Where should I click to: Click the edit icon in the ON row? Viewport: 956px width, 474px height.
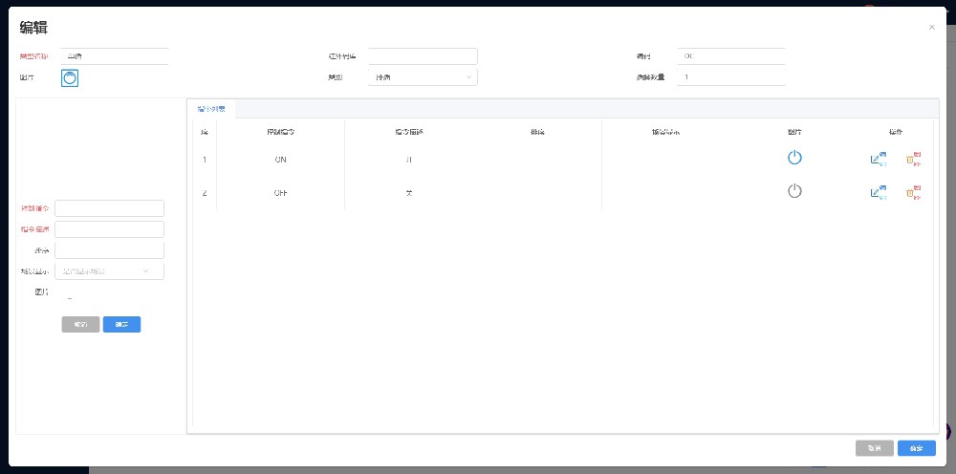click(878, 160)
